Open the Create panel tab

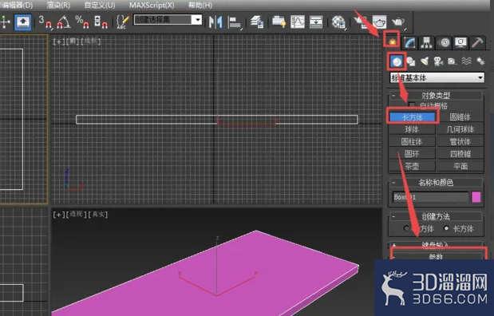tap(392, 41)
